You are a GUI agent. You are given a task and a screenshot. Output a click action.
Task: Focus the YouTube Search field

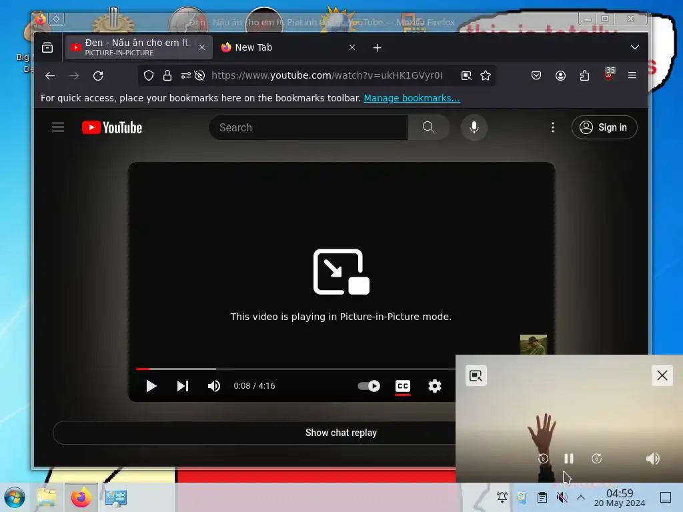308,127
